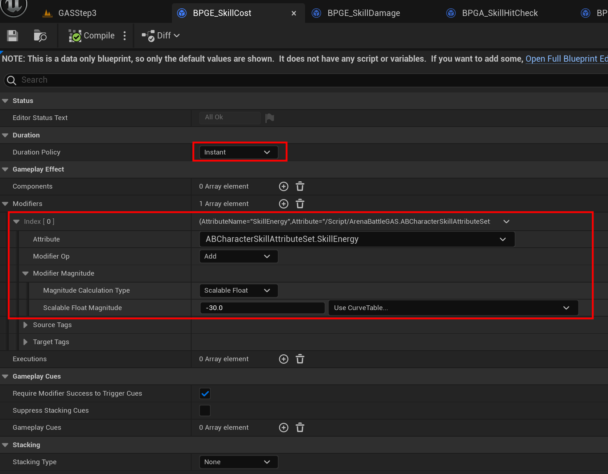The height and width of the screenshot is (474, 608).
Task: Expand the Source Tags row
Action: point(25,325)
